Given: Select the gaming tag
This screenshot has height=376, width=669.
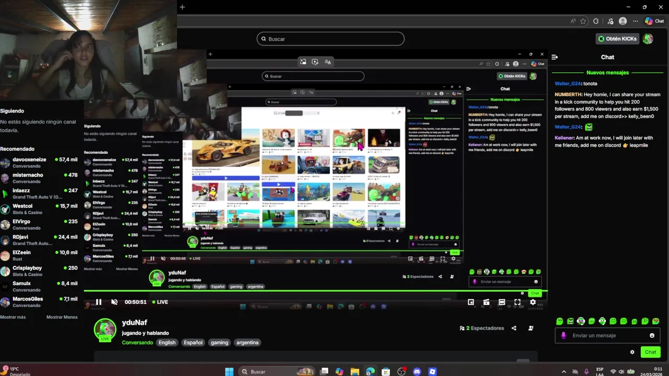Looking at the screenshot, I should tap(220, 343).
